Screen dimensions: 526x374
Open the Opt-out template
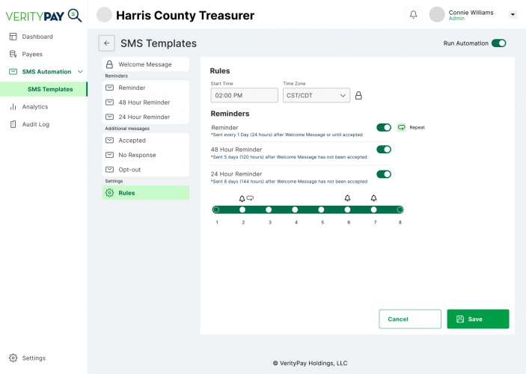[146, 169]
